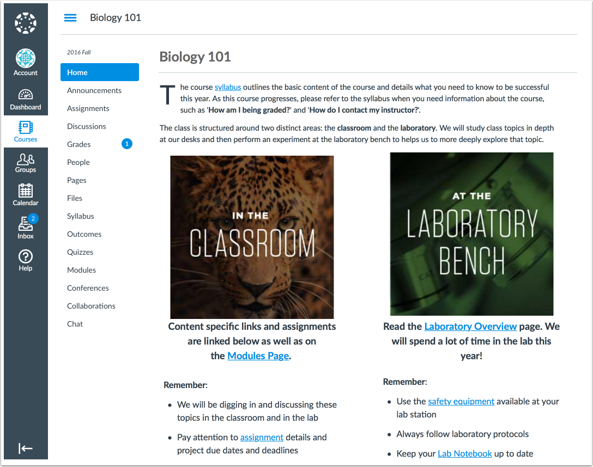Open the Modules Page link
This screenshot has height=467, width=593.
coord(258,355)
